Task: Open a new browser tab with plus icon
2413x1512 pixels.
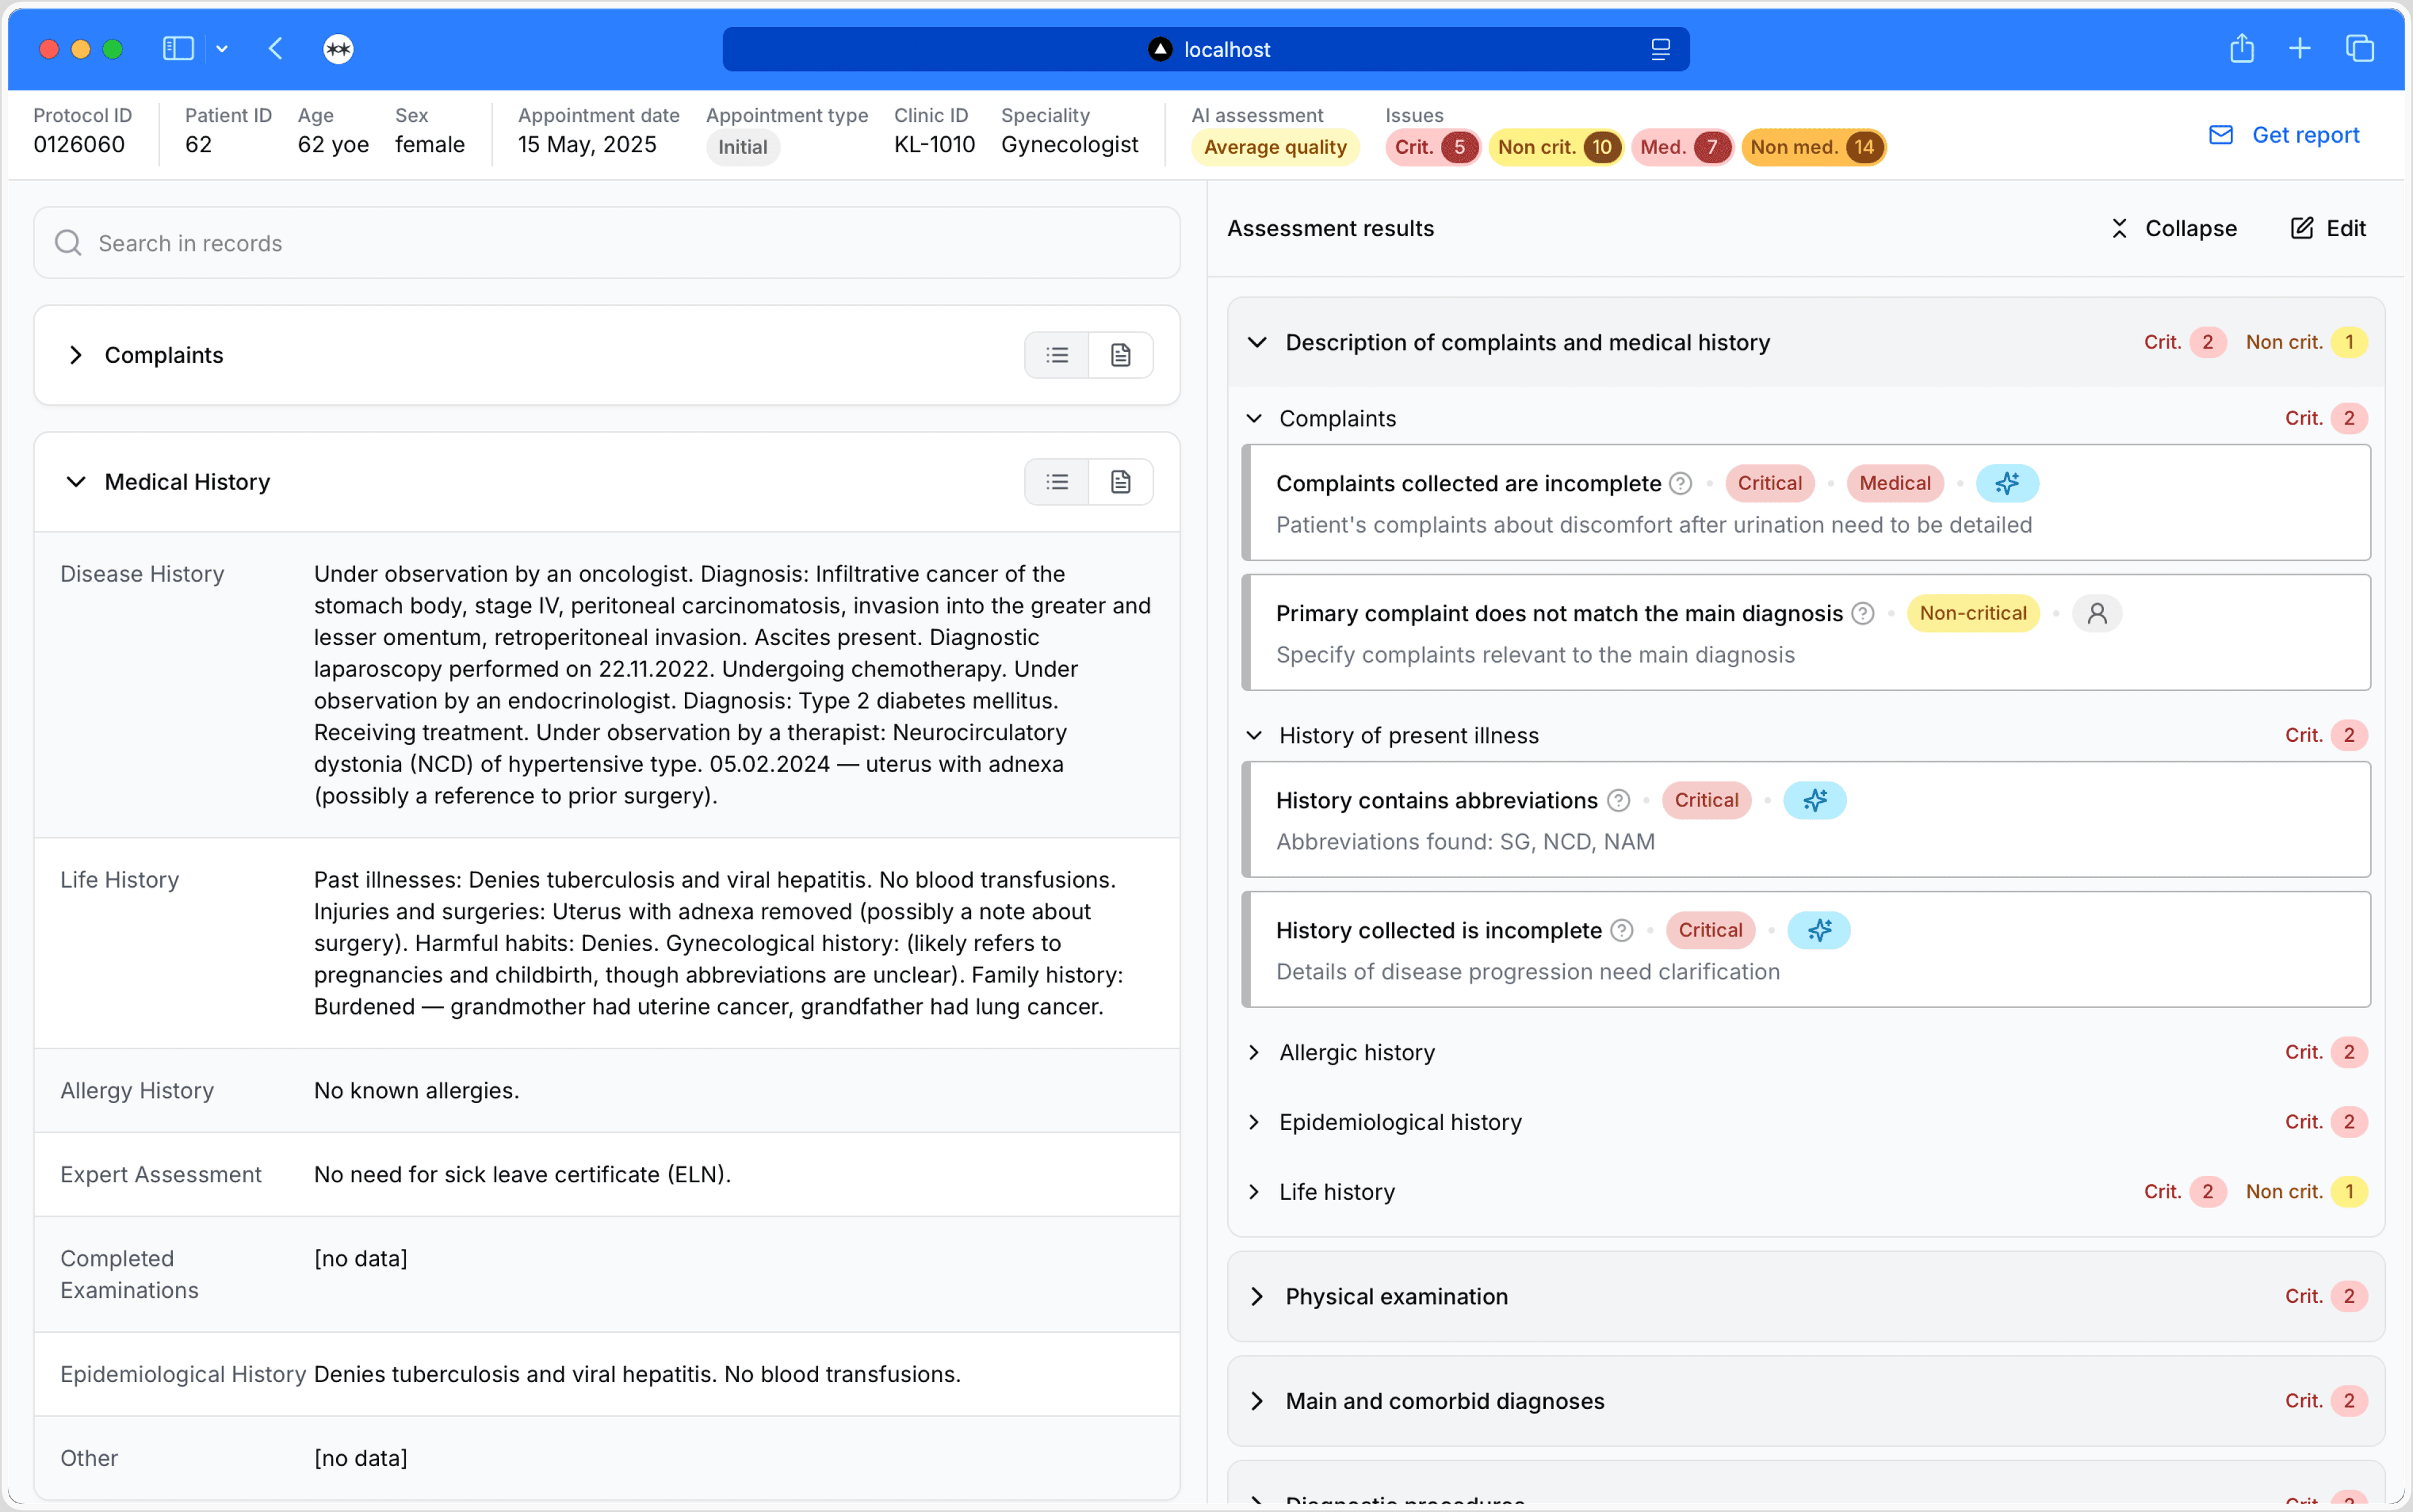Action: click(2299, 49)
